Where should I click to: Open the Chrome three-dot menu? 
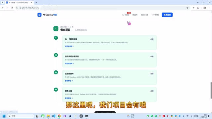click(209, 8)
